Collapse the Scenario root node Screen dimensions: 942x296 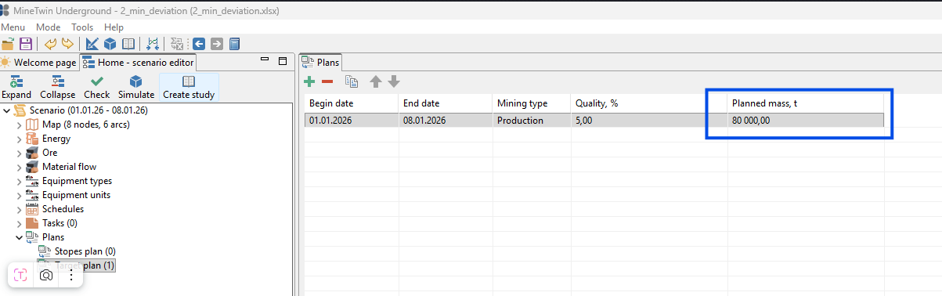8,110
